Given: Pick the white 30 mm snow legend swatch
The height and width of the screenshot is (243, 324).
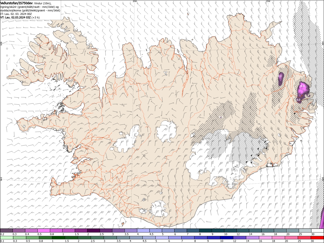Looking at the screenshot, I should coord(317,231).
